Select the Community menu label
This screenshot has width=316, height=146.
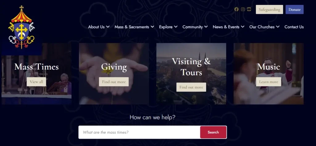pyautogui.click(x=193, y=27)
